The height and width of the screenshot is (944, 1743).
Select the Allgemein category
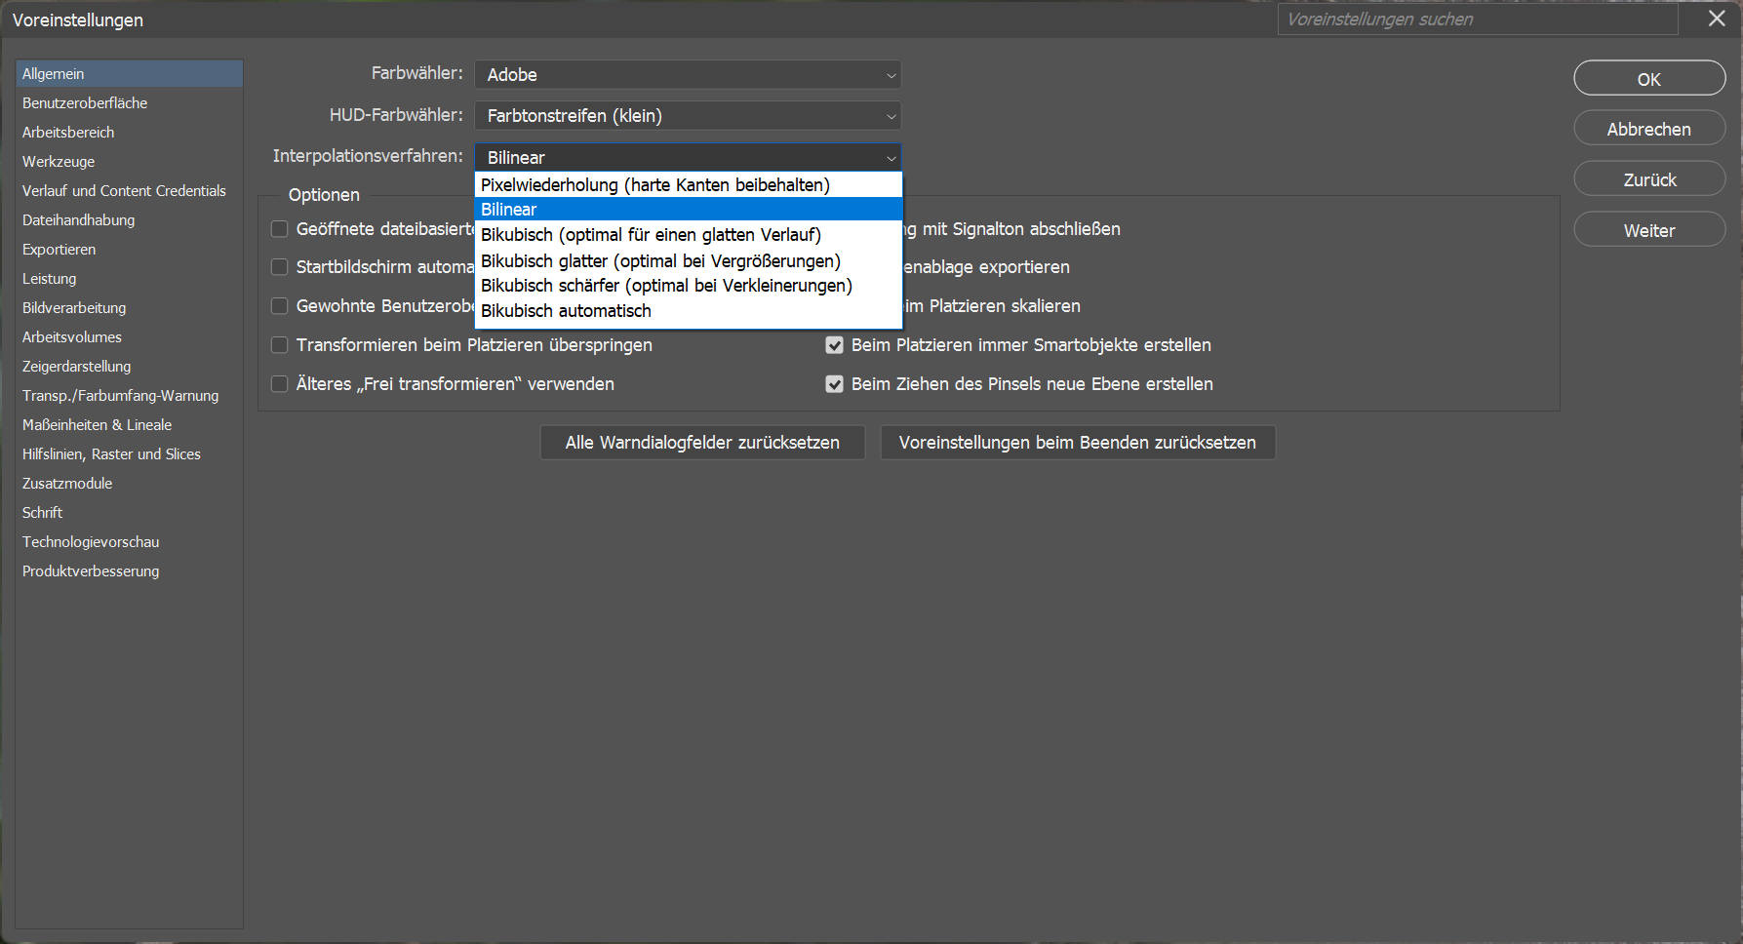(129, 74)
